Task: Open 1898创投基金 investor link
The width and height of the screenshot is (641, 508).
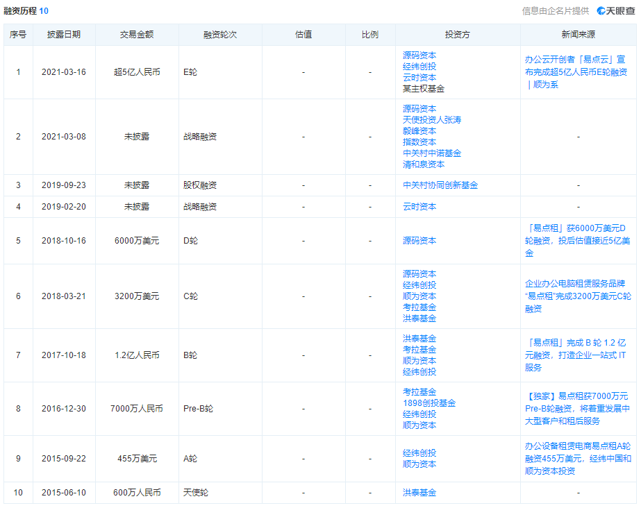Action: tap(429, 403)
